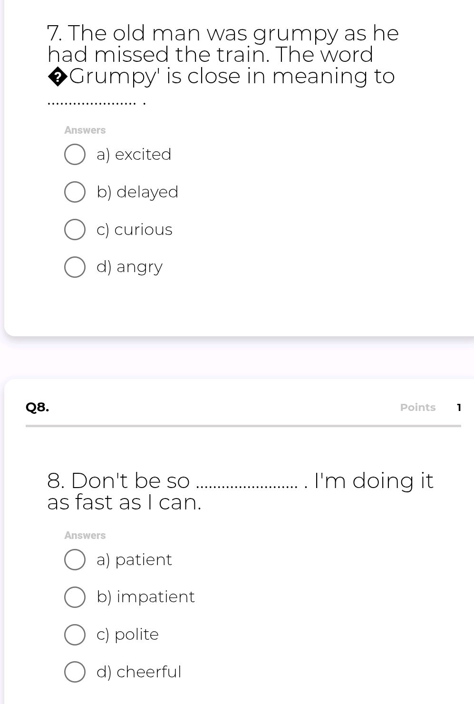474x704 pixels.
Task: Select the 'a) patient' radio option
Action: coord(75,560)
